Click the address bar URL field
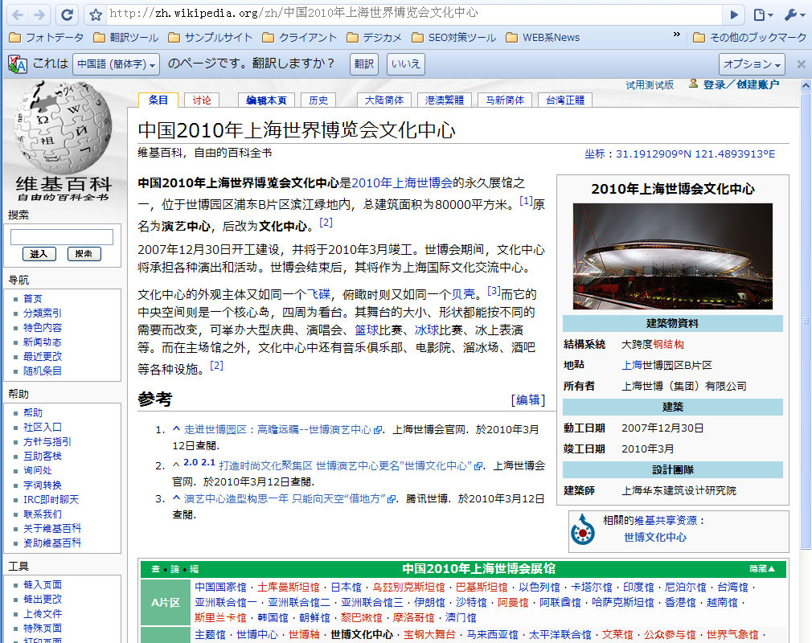The height and width of the screenshot is (643, 812). pyautogui.click(x=412, y=14)
